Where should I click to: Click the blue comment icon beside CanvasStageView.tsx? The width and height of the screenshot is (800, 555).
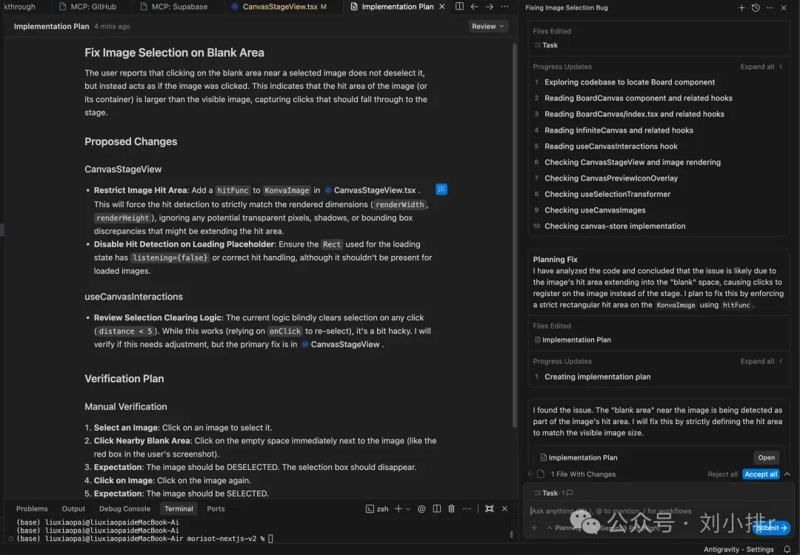coord(441,189)
